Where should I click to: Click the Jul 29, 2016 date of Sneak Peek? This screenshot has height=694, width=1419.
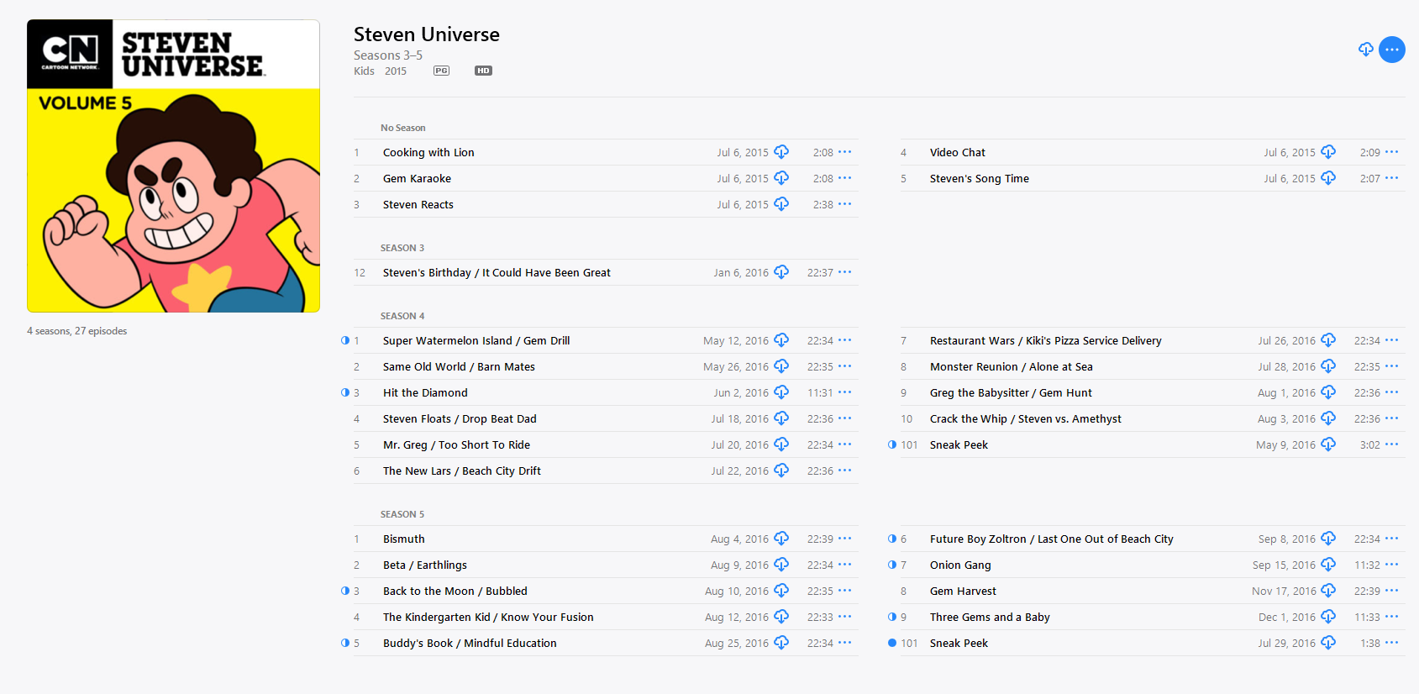(x=1286, y=643)
